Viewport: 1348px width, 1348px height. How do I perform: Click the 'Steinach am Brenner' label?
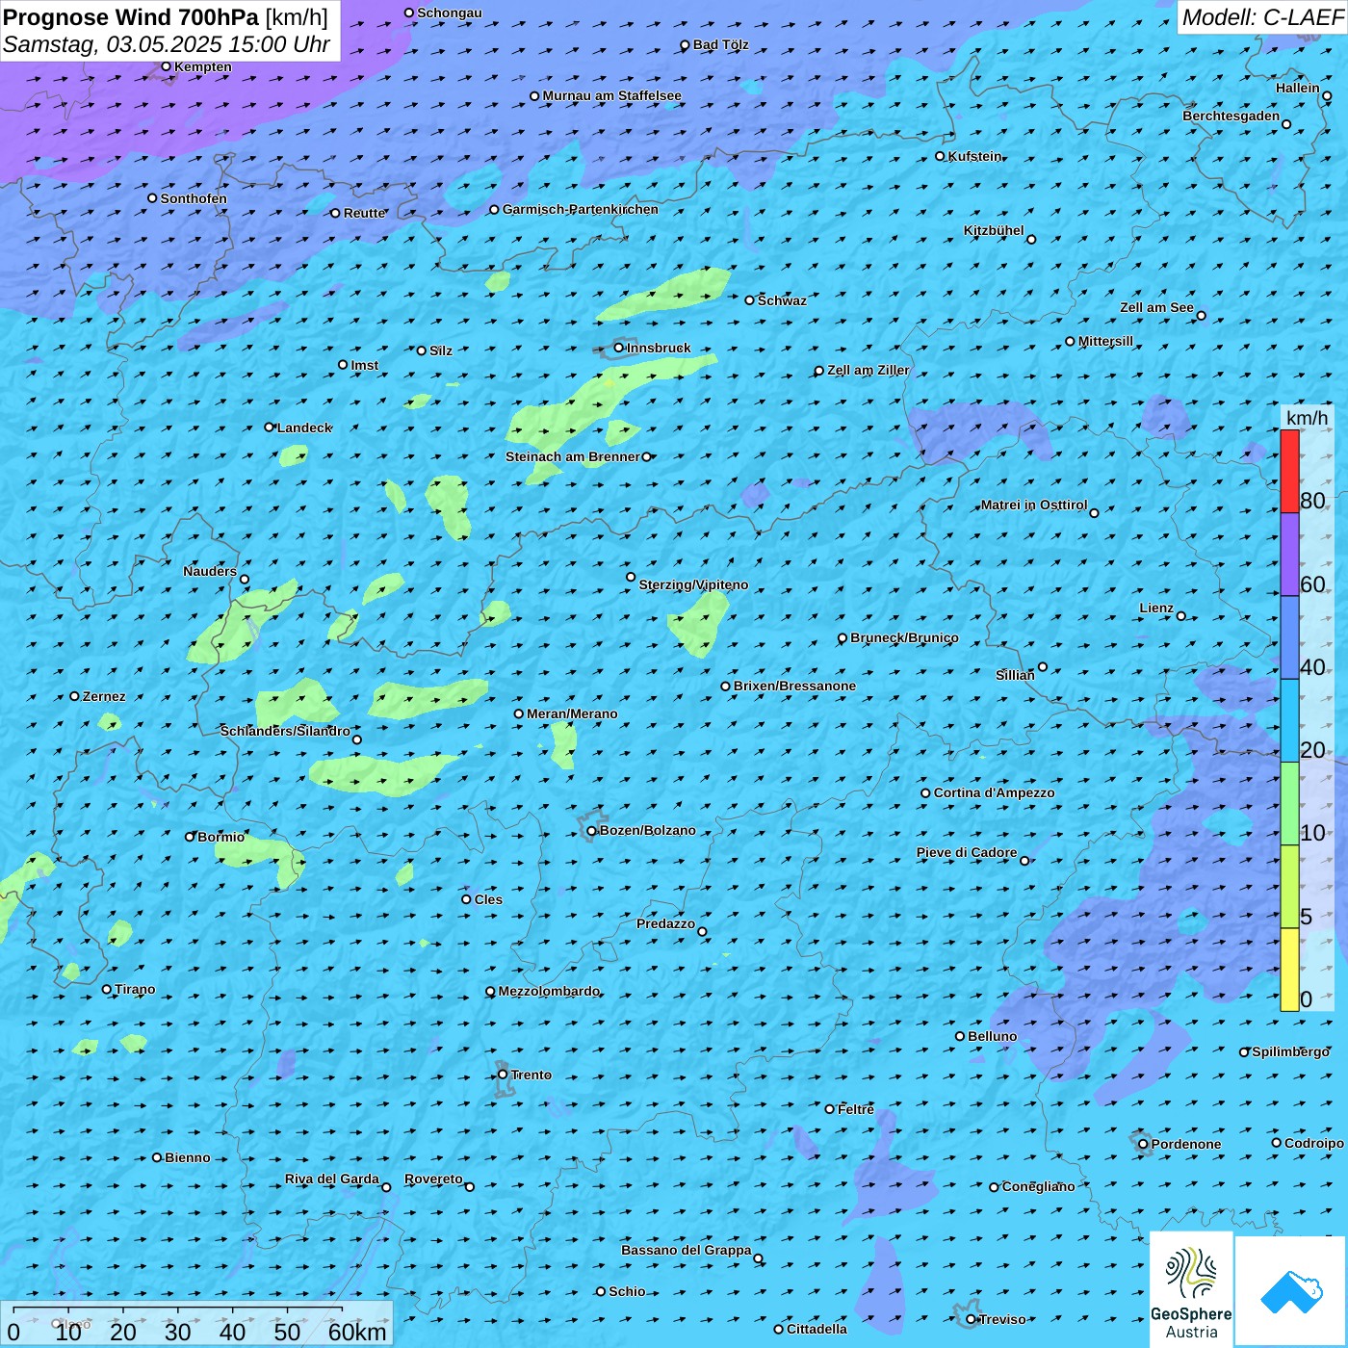click(x=573, y=456)
